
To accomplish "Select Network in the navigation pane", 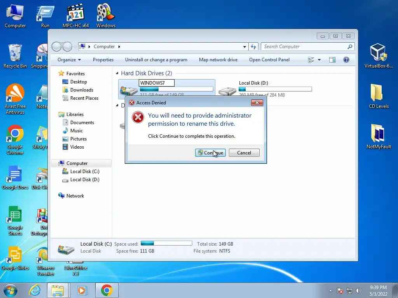I will pyautogui.click(x=75, y=196).
